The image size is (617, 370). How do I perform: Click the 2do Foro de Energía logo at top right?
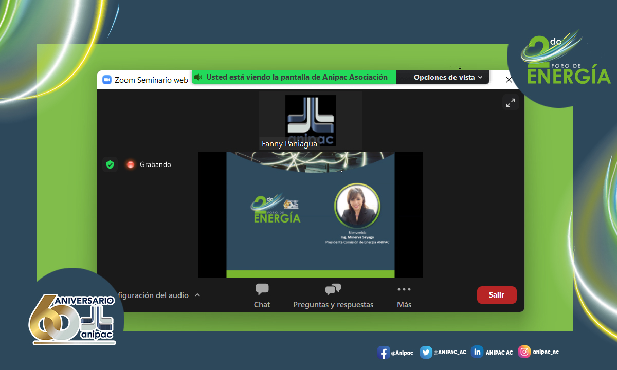(x=565, y=58)
